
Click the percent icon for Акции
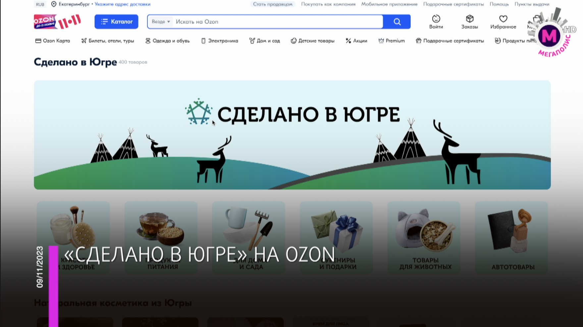(348, 41)
